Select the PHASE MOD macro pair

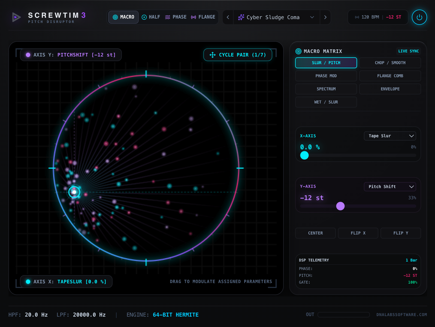coord(326,76)
